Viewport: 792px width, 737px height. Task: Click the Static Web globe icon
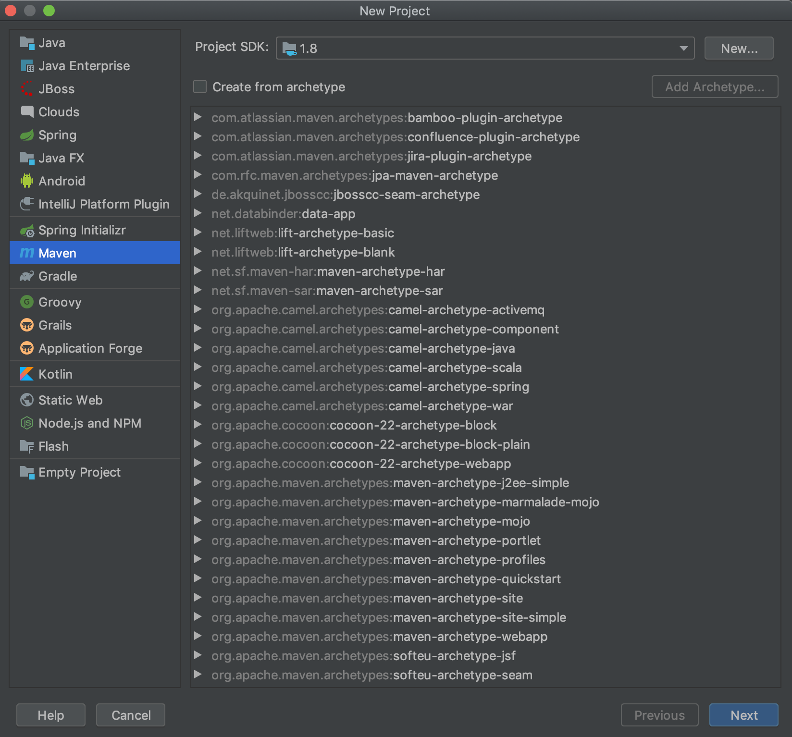[27, 400]
